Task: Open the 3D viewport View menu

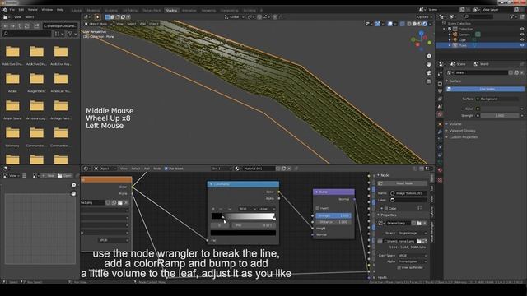Action: coord(119,24)
